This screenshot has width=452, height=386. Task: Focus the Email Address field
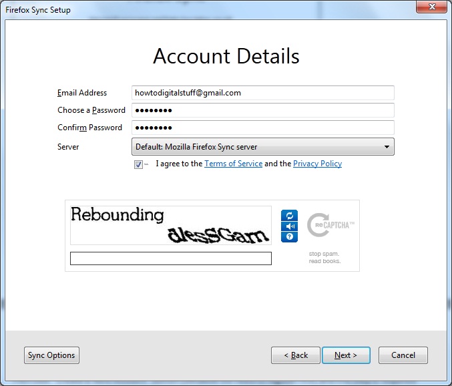(x=263, y=93)
